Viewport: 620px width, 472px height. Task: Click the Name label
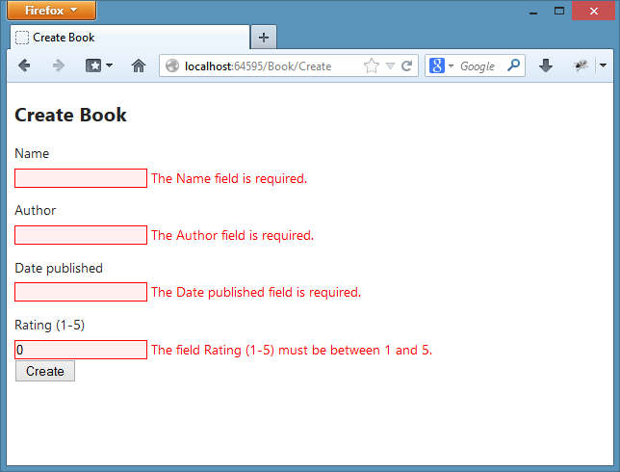[32, 153]
